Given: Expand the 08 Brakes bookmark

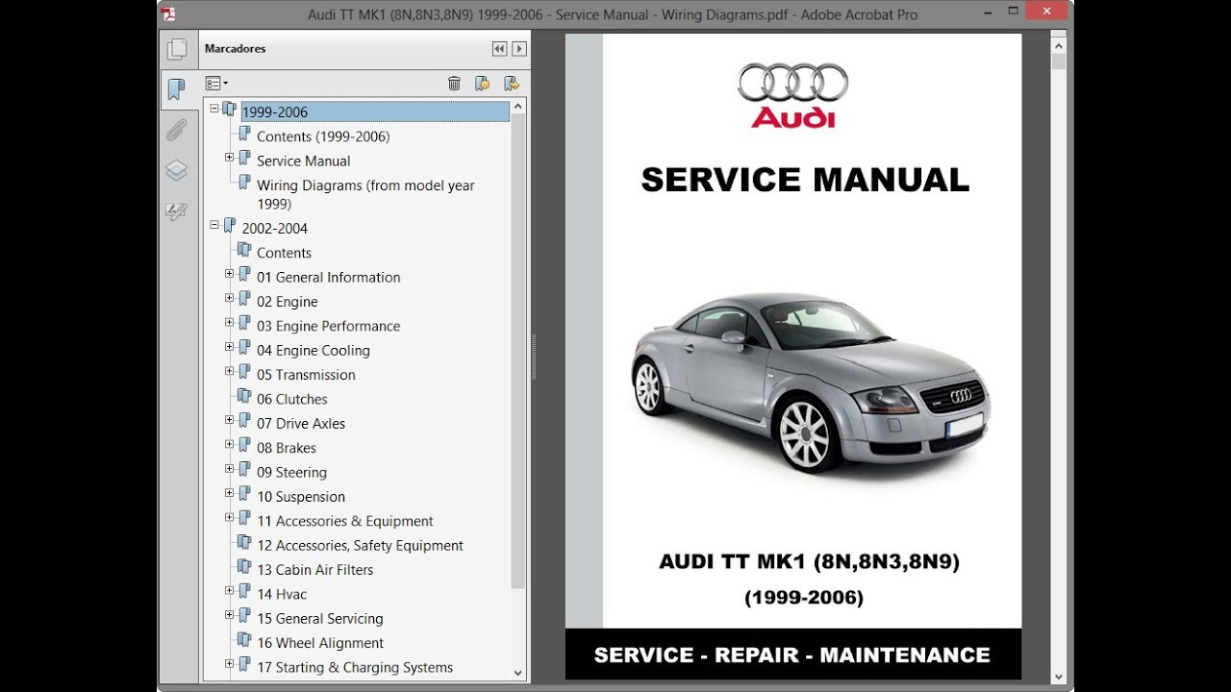Looking at the screenshot, I should click(230, 444).
